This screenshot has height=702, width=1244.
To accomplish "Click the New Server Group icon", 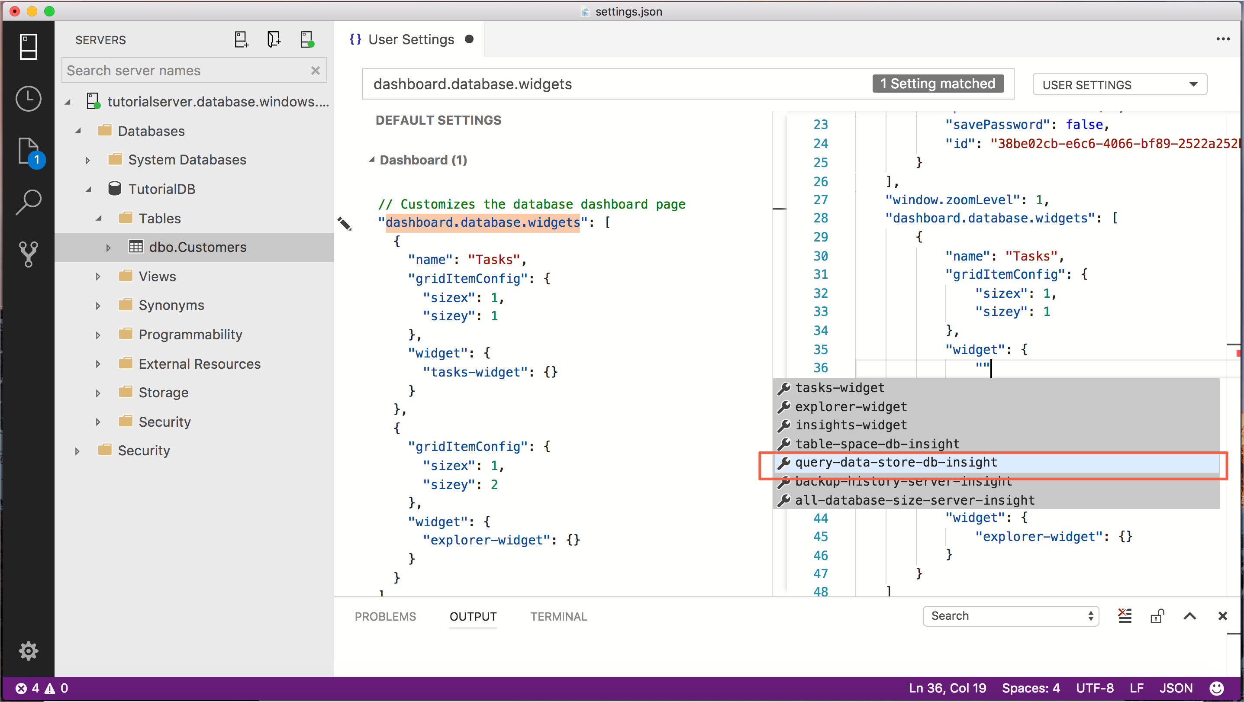I will [274, 39].
